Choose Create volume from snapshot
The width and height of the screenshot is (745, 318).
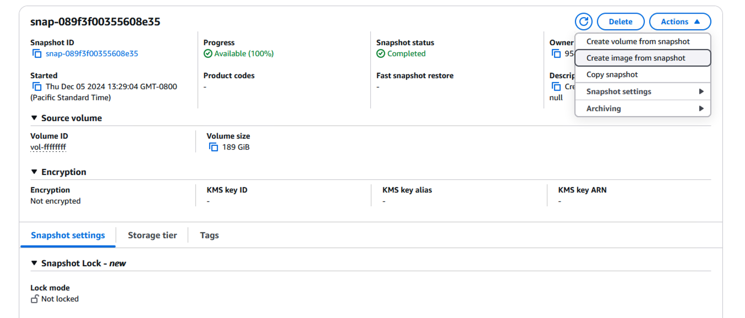[x=638, y=41]
